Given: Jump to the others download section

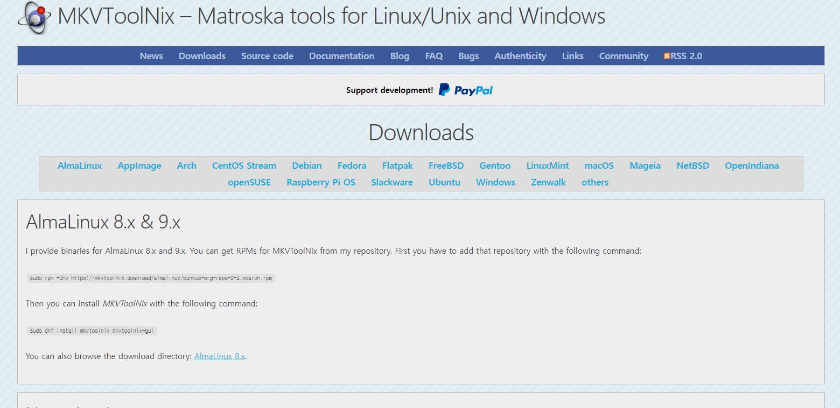Looking at the screenshot, I should 595,182.
